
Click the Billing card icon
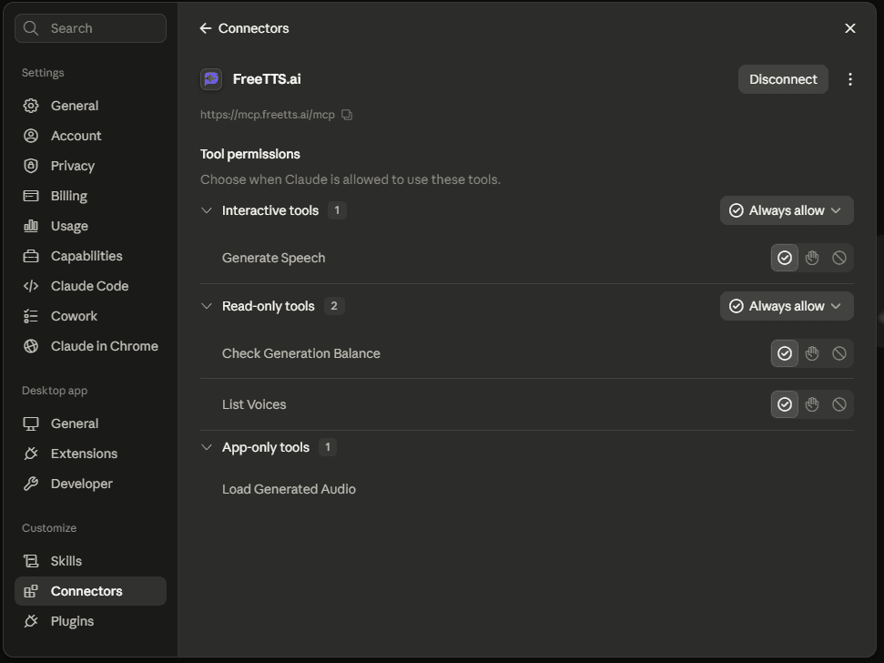click(x=31, y=196)
